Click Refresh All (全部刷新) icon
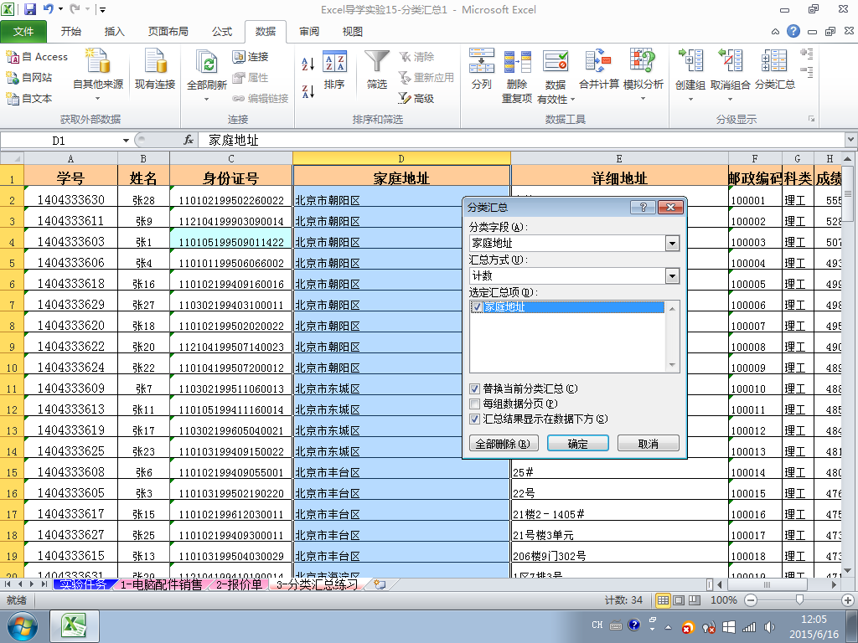This screenshot has height=643, width=858. (x=207, y=63)
